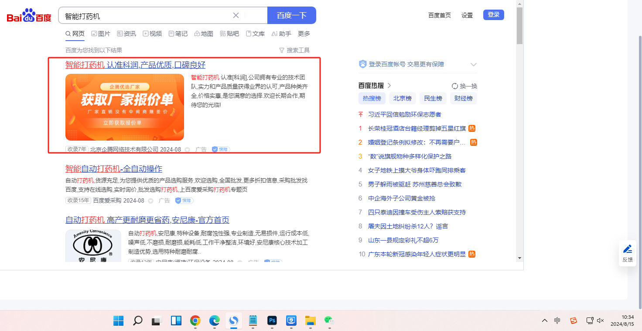
Task: Switch to the 北京榜 tab
Action: click(403, 98)
